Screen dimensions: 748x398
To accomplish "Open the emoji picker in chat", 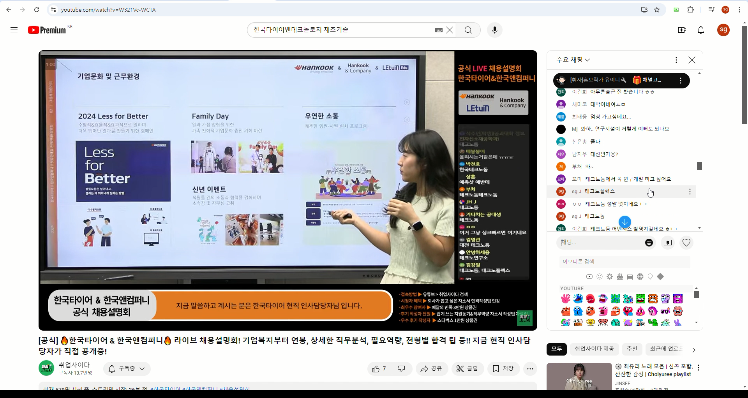I will [x=649, y=243].
